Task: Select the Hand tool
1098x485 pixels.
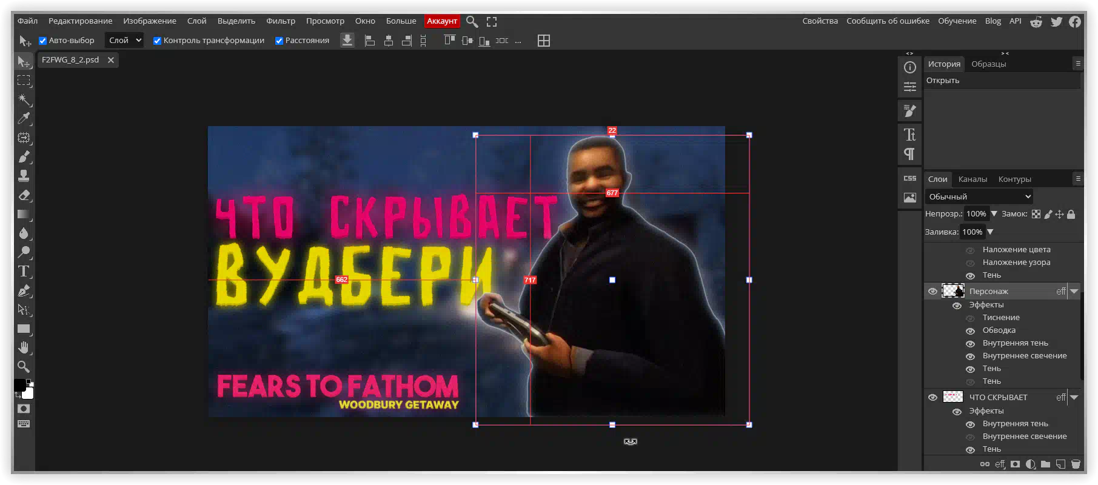Action: pyautogui.click(x=24, y=347)
